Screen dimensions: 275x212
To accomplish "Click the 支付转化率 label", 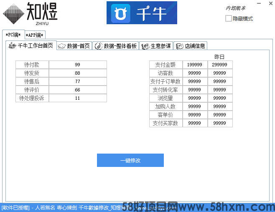I will [166, 90].
